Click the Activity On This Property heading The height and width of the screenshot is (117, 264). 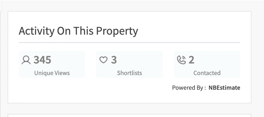pos(78,31)
